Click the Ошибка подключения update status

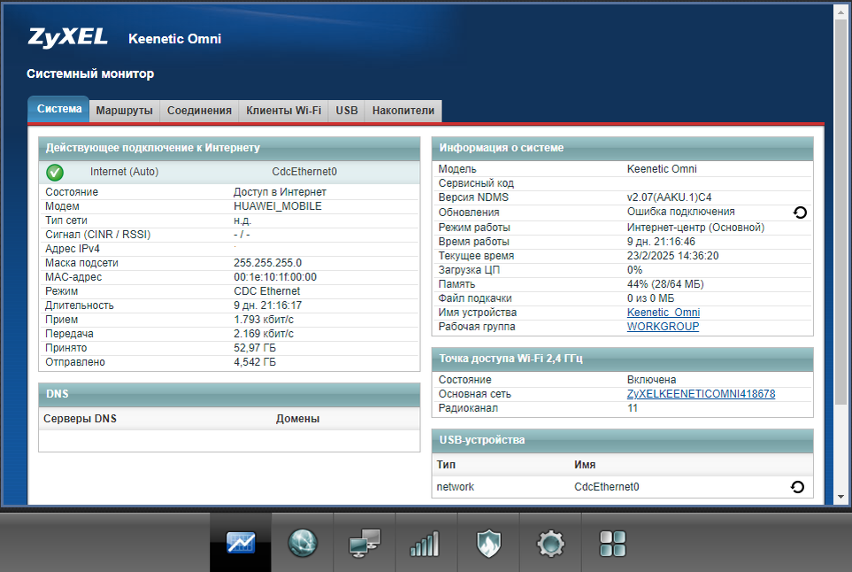tap(681, 212)
